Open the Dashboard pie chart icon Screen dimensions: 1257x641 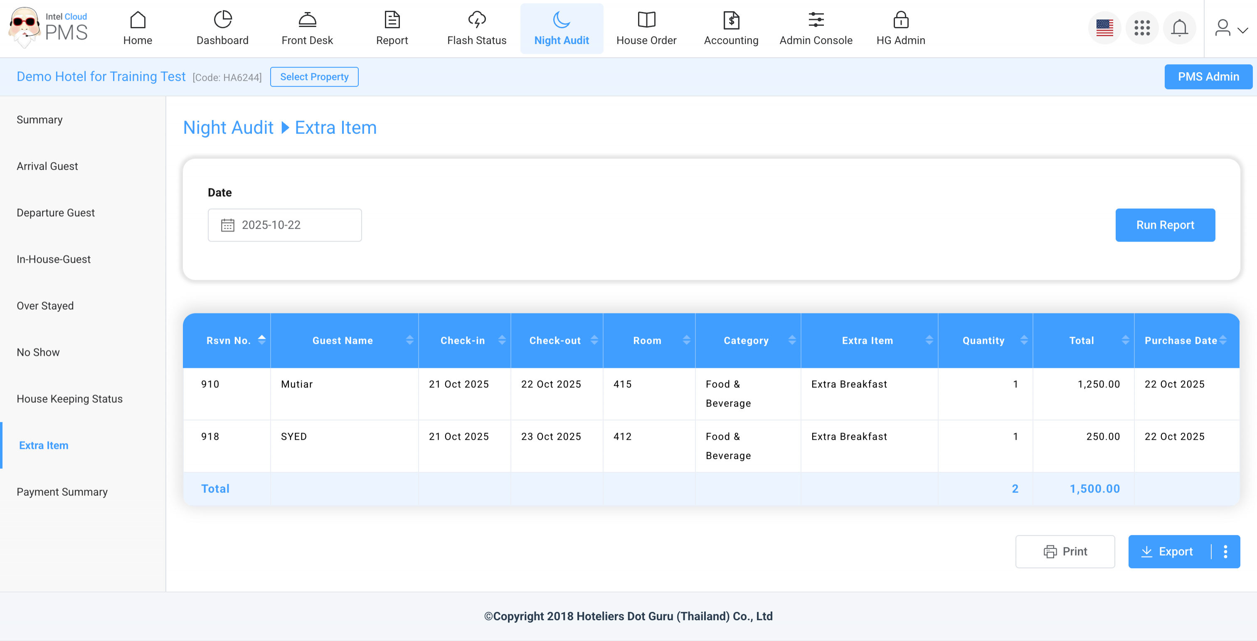click(x=222, y=20)
